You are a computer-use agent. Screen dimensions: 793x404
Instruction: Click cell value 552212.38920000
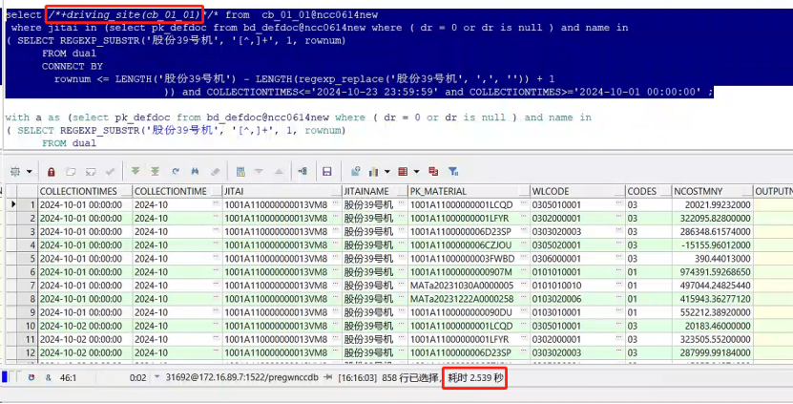tap(715, 312)
